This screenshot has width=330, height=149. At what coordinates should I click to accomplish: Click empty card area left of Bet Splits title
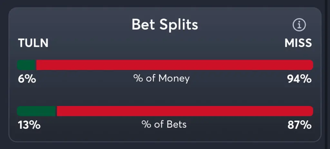click(71, 25)
